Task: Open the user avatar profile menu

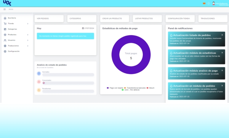Action: pyautogui.click(x=213, y=3)
